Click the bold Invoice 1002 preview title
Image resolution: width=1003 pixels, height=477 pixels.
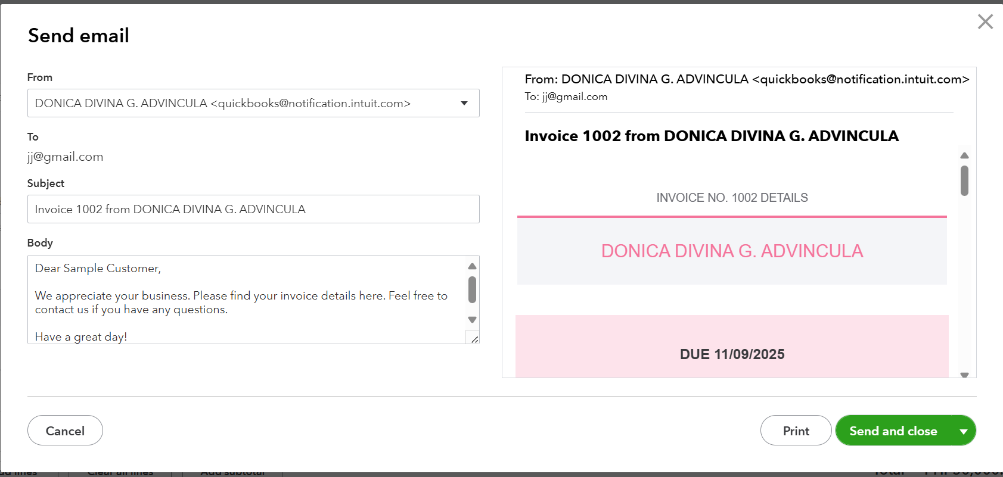click(x=712, y=136)
